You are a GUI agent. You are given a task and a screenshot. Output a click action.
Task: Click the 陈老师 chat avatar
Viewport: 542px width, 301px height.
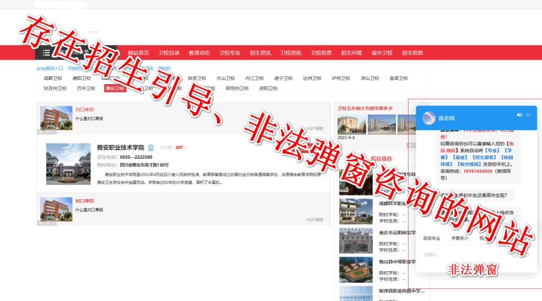429,118
